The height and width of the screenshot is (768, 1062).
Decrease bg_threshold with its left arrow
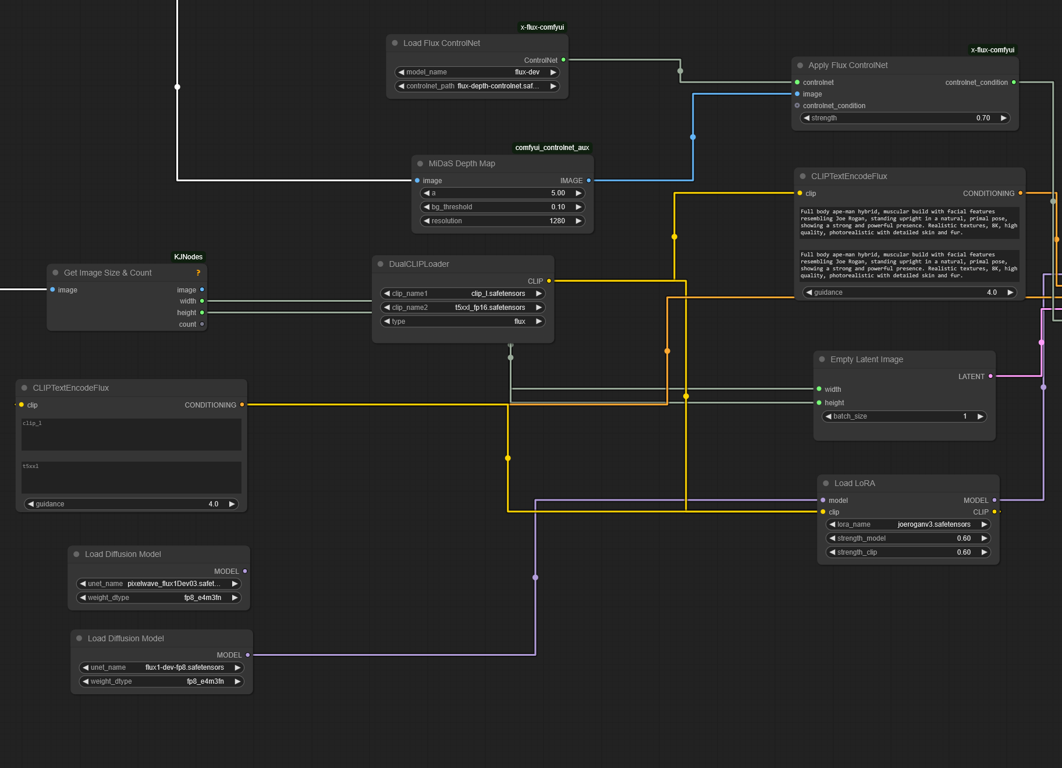[x=427, y=207]
